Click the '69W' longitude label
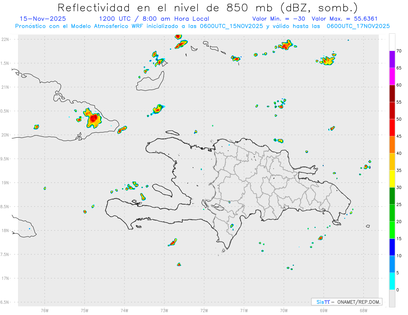This screenshot has width=408, height=315. [x=324, y=310]
